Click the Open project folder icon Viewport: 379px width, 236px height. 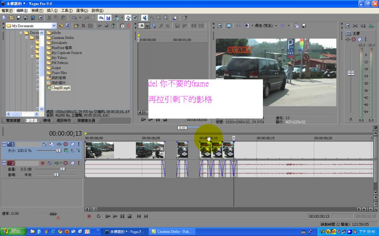click(x=11, y=18)
